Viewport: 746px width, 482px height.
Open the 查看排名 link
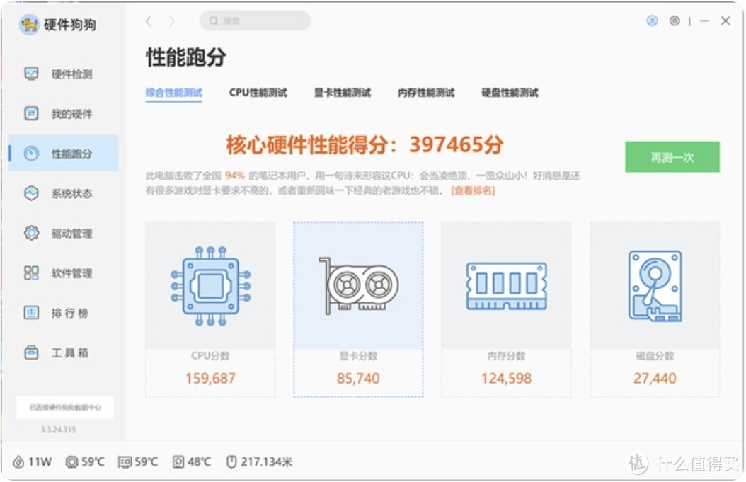point(473,191)
